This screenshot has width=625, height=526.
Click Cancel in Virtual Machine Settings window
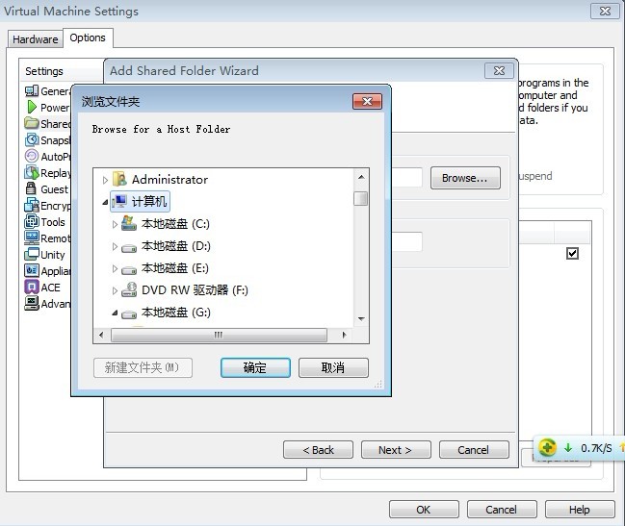502,510
